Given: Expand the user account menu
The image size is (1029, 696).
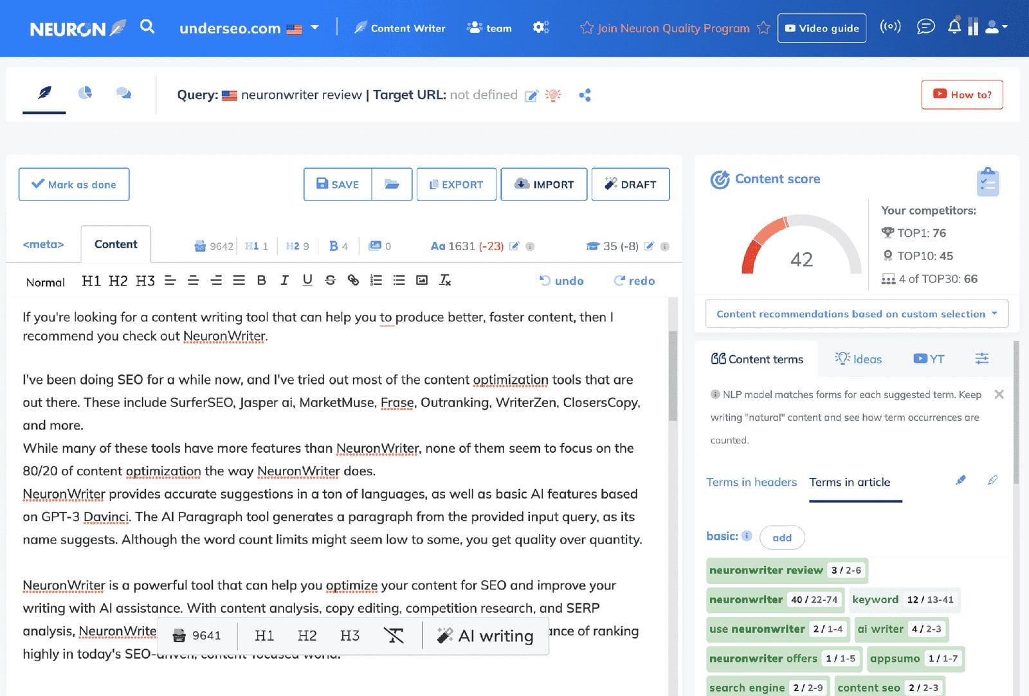Looking at the screenshot, I should point(996,27).
